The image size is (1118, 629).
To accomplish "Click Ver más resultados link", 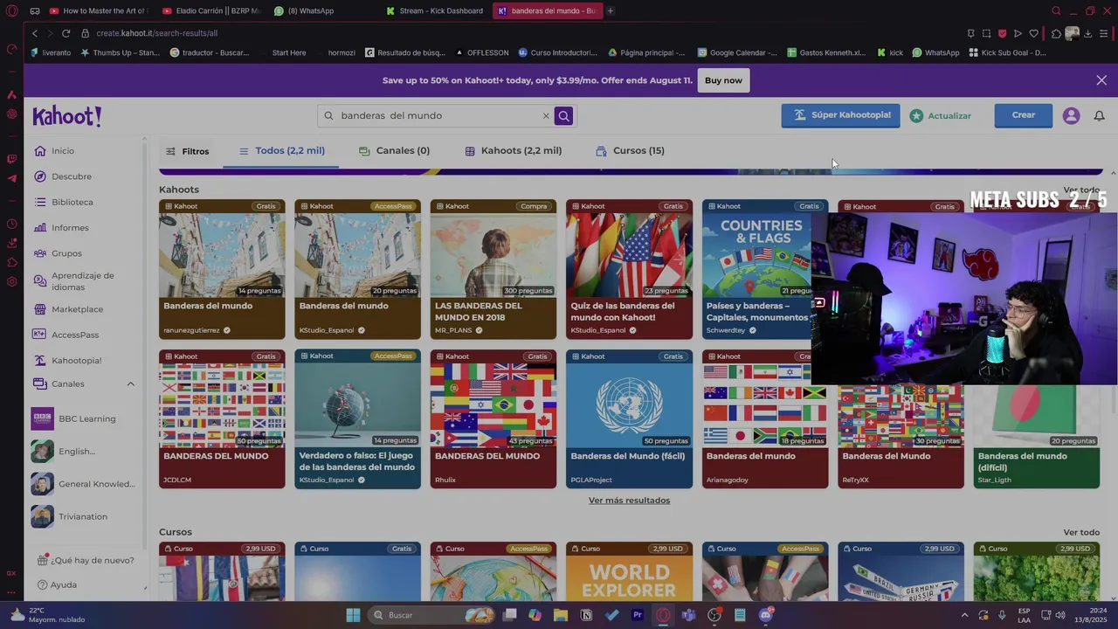I will [x=629, y=501].
